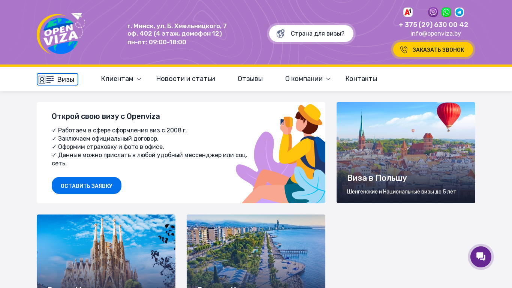Click the Заказать звонок button
This screenshot has height=288, width=512.
tap(433, 49)
